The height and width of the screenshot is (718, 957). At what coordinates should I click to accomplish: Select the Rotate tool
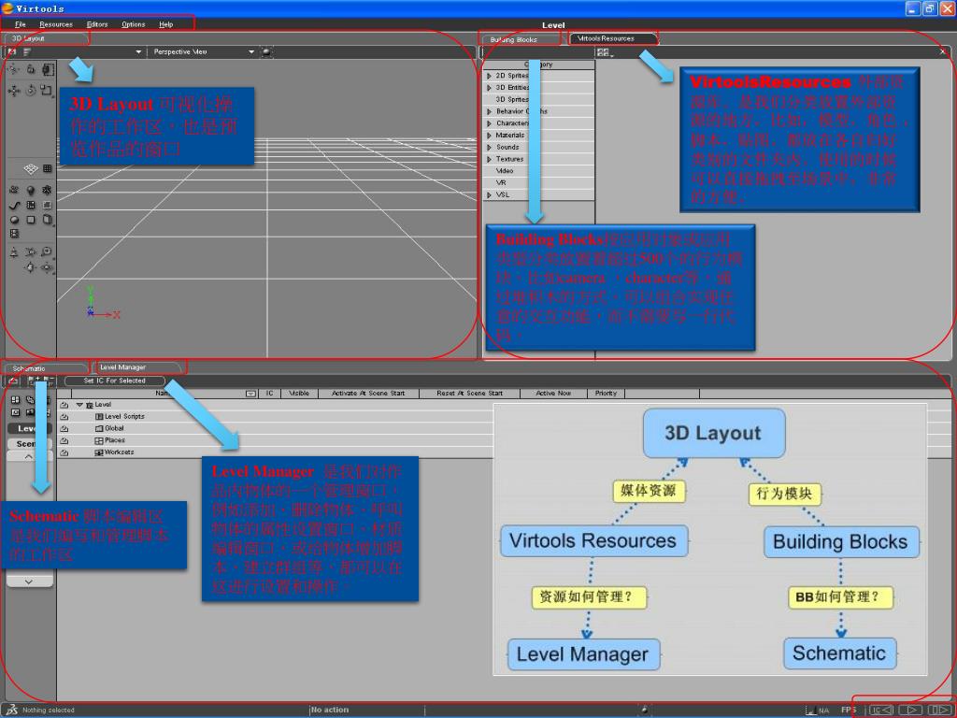coord(31,91)
